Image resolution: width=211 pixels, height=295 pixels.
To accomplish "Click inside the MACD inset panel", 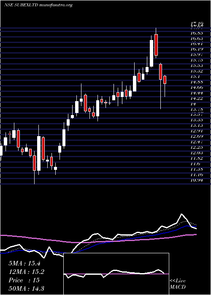I will click(x=116, y=274).
